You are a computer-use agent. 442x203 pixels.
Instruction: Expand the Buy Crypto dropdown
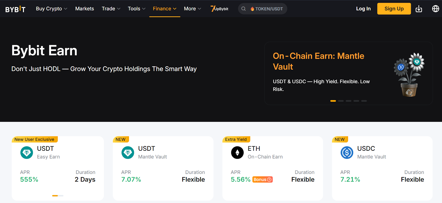[x=51, y=9]
